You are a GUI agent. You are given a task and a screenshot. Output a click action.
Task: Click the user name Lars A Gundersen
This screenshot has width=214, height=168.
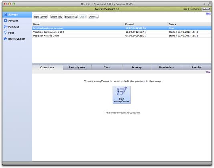click(192, 9)
